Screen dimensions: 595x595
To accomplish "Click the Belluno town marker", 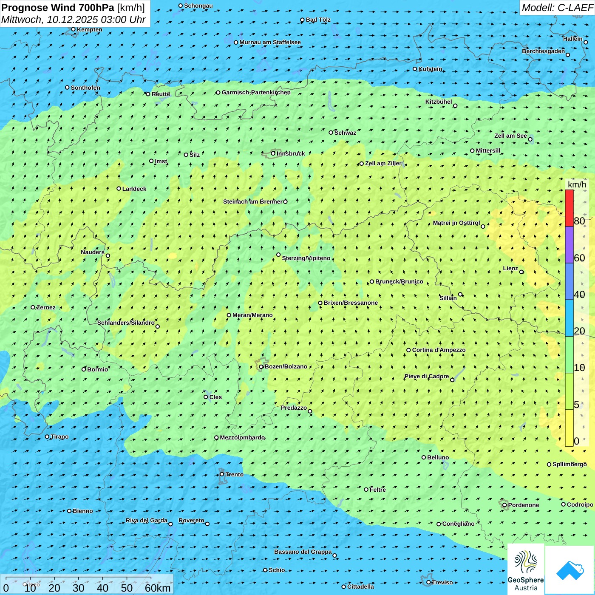I will 424,457.
